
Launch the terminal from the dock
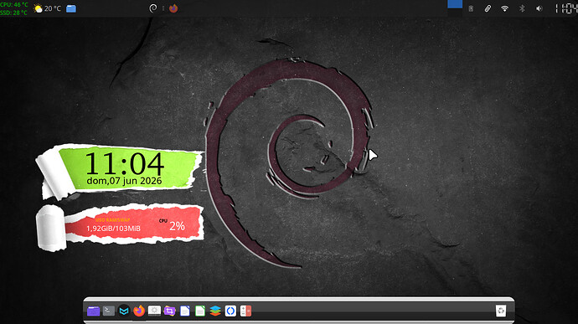108,311
